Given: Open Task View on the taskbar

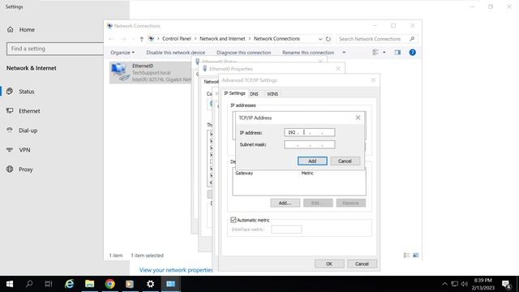Looking at the screenshot, I should click(49, 284).
